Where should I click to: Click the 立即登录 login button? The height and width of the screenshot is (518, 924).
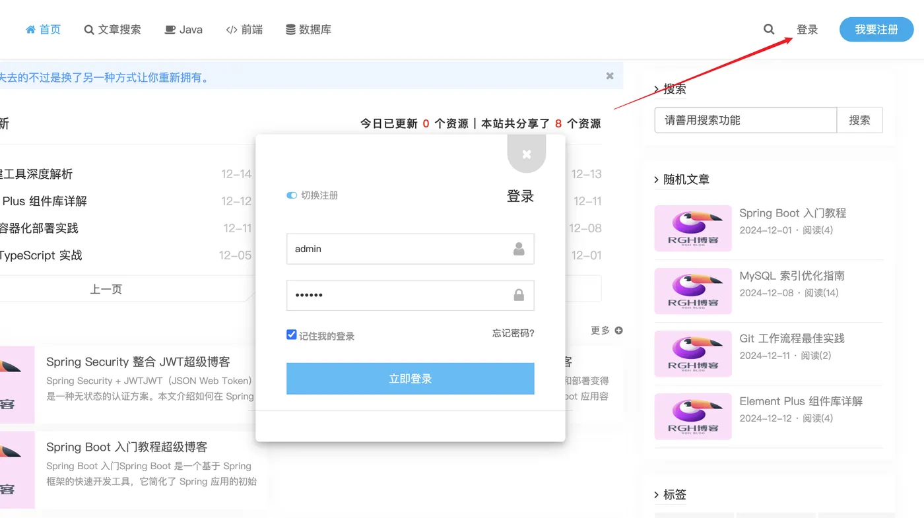click(410, 379)
